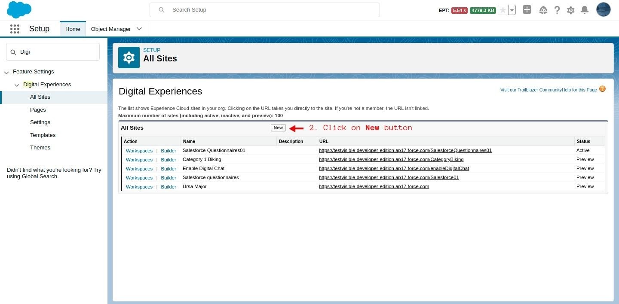Open Builder for Ursa Major
The image size is (619, 304).
169,187
